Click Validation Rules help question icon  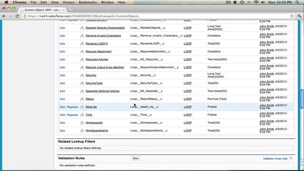(x=291, y=158)
